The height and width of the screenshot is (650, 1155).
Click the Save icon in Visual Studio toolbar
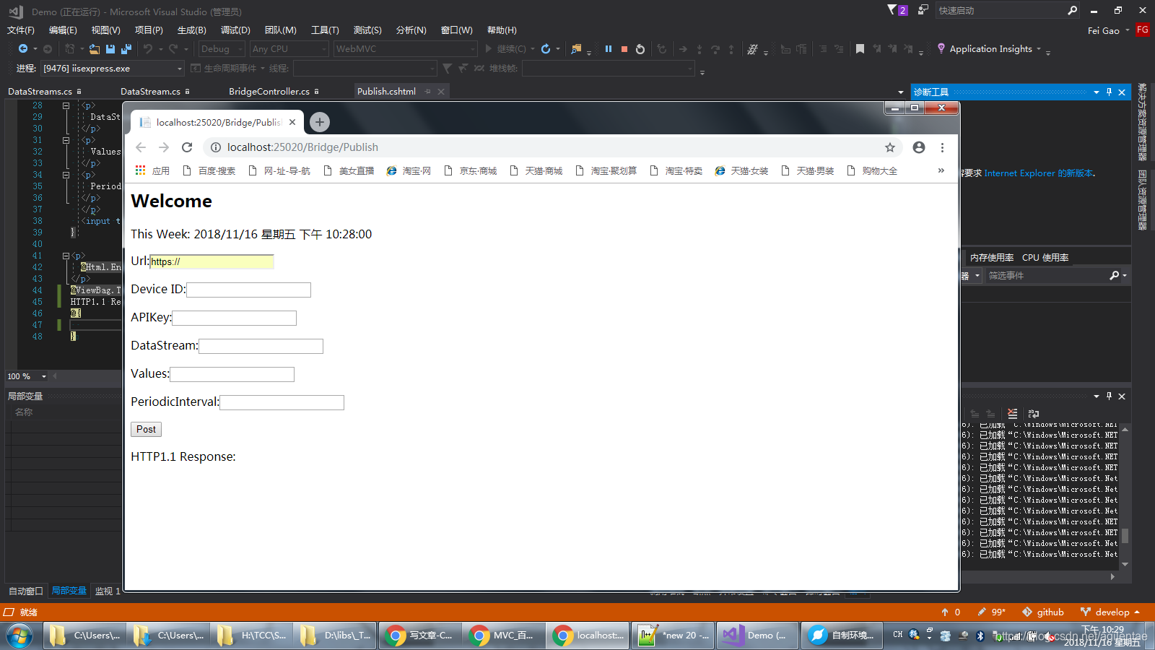pos(110,48)
